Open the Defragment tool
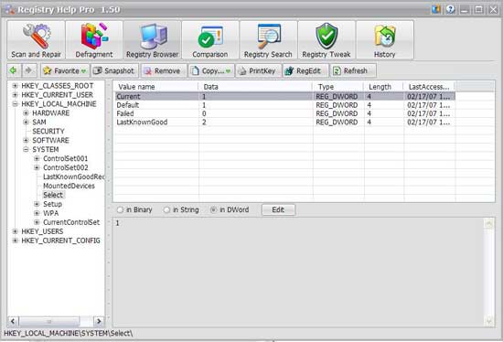503x342 pixels. click(94, 40)
